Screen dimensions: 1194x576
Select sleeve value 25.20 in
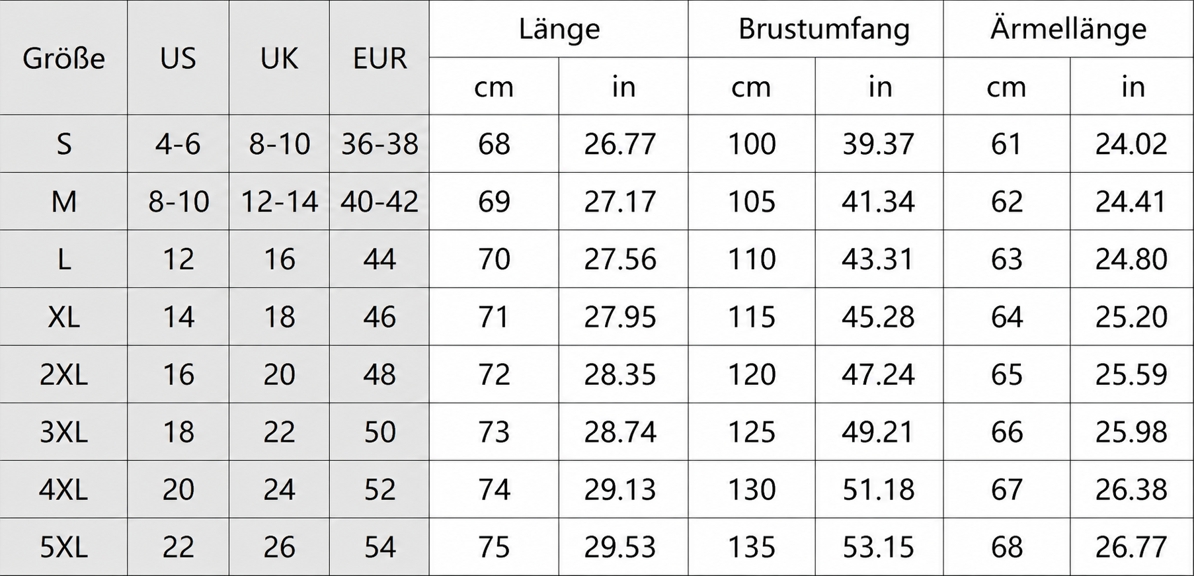[x=1133, y=317]
